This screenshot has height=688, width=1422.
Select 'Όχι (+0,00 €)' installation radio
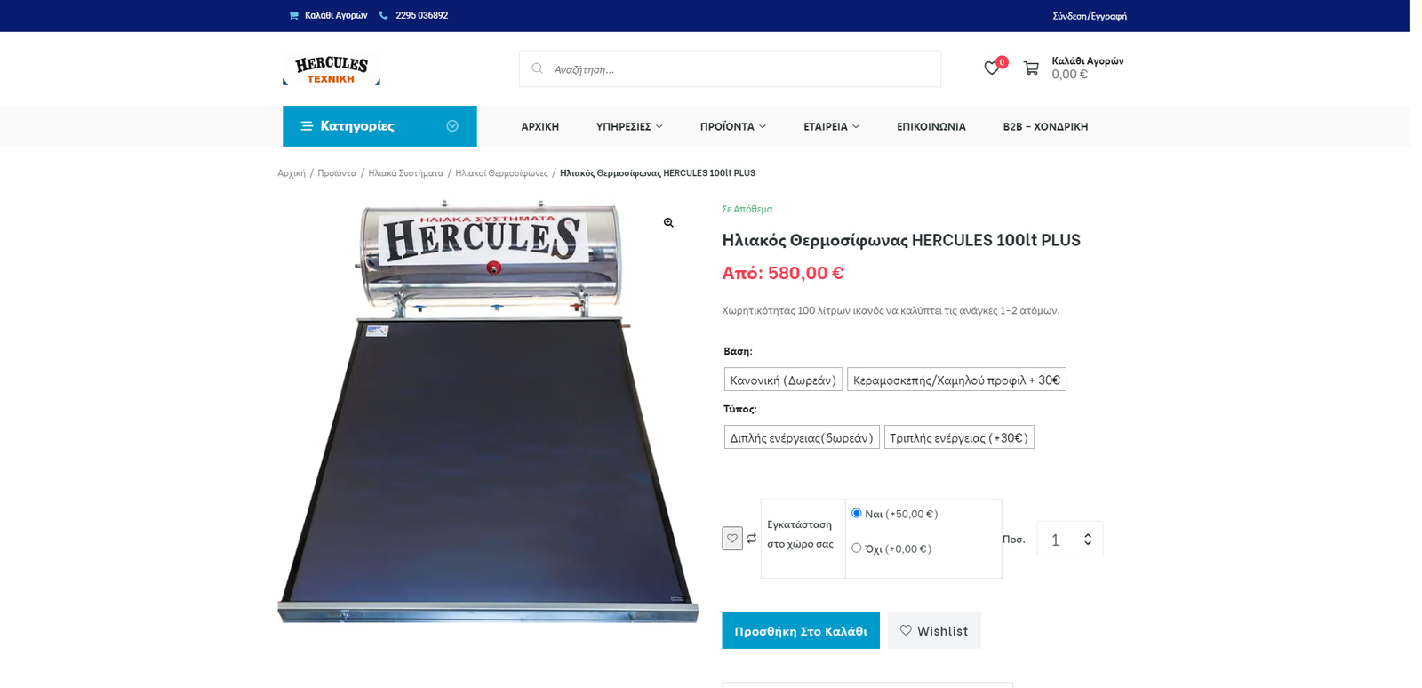pyautogui.click(x=857, y=548)
